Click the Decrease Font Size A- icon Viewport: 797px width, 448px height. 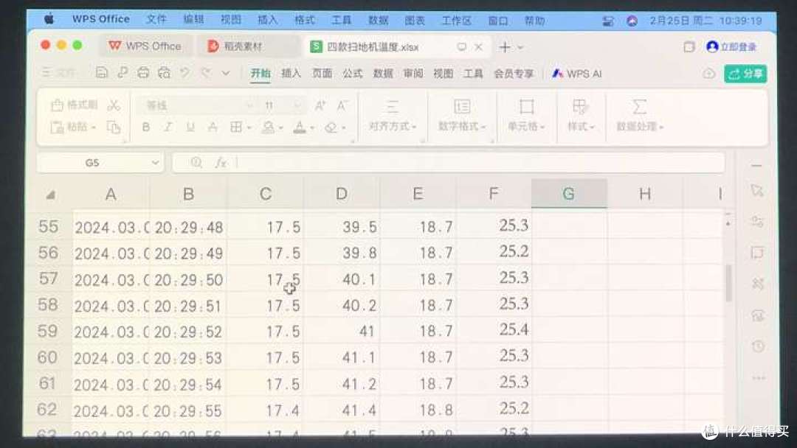pos(342,105)
